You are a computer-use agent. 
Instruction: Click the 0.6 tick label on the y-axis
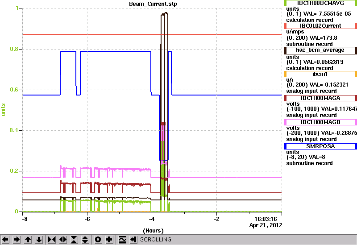click(x=14, y=90)
